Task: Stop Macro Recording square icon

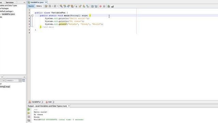Action: pos(104,6)
